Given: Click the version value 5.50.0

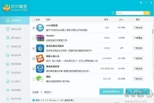Looking at the screenshot, I should pos(107,38).
